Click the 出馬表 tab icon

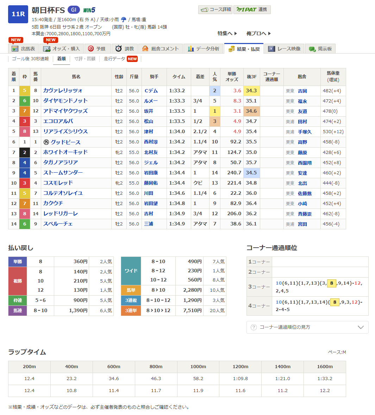point(15,49)
